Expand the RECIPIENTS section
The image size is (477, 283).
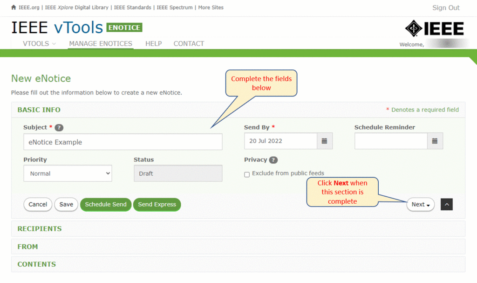[x=40, y=228]
